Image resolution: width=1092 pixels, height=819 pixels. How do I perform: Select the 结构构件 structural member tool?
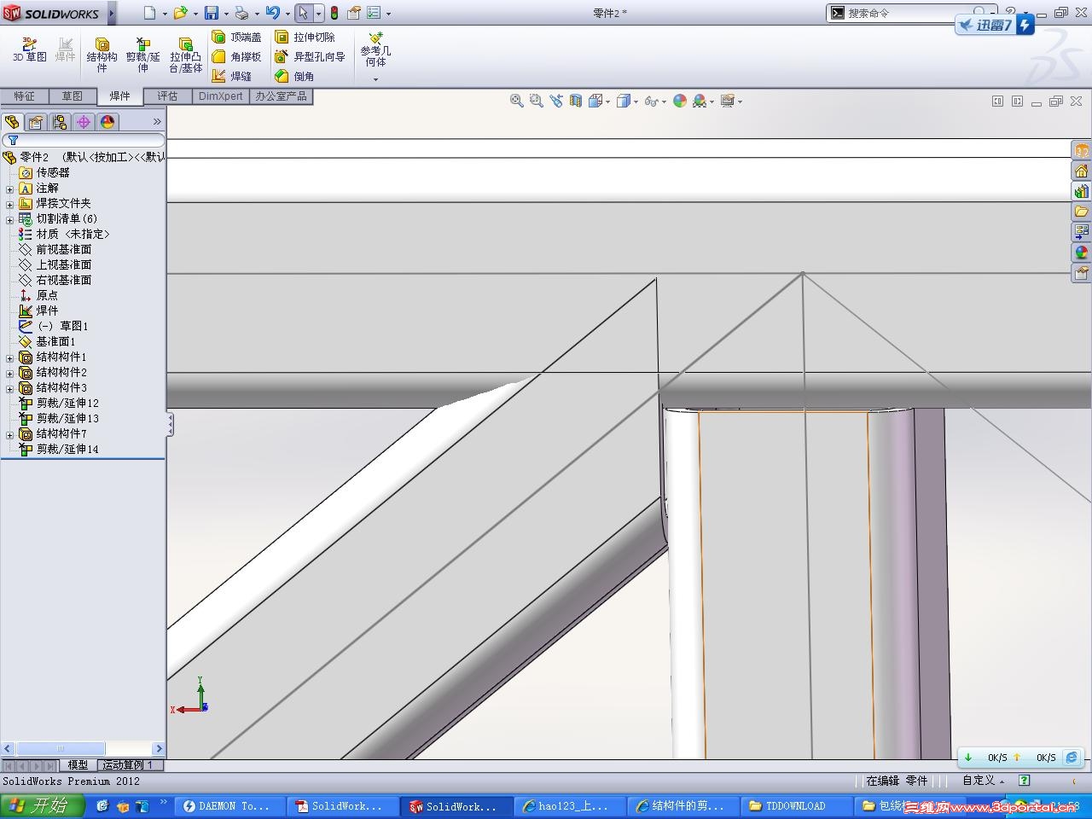click(x=102, y=55)
